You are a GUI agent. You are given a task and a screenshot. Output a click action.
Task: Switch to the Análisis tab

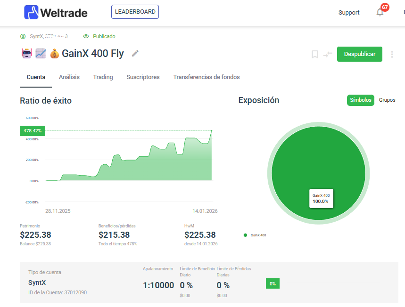(x=69, y=77)
